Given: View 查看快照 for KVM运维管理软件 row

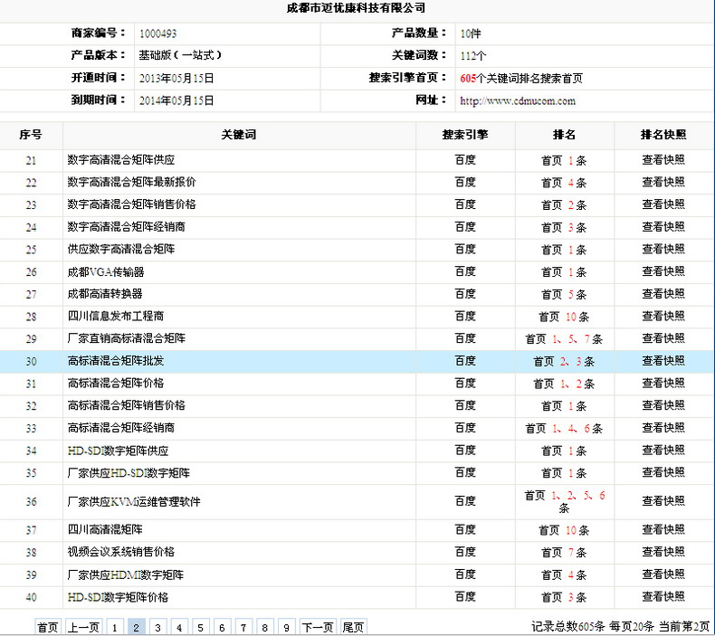Looking at the screenshot, I should point(663,501).
